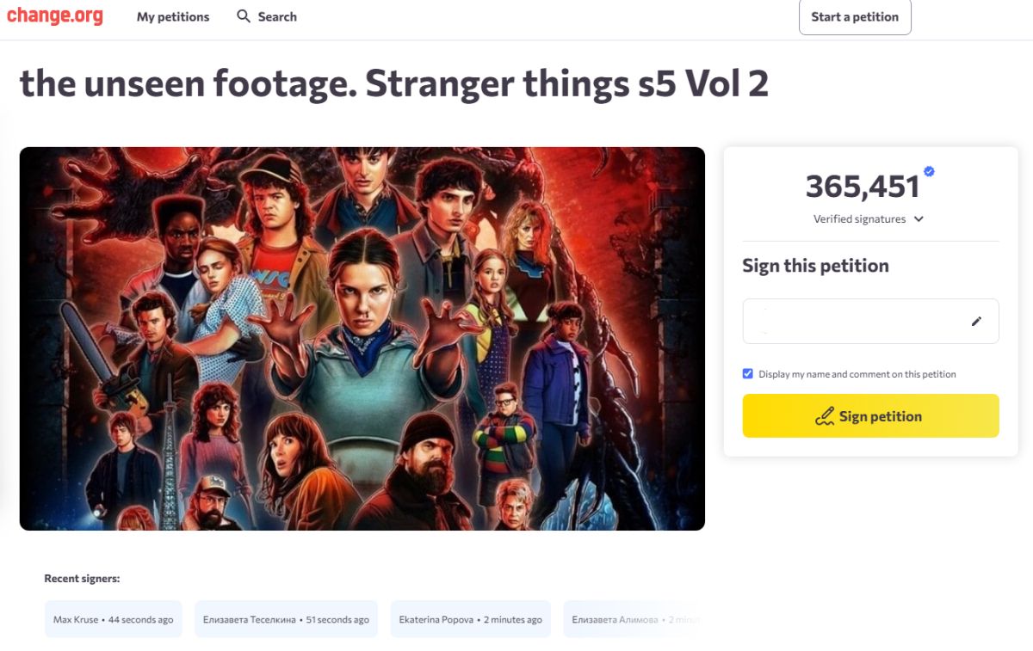Click the pencil edit icon in name field
The width and height of the screenshot is (1033, 651).
click(x=976, y=322)
